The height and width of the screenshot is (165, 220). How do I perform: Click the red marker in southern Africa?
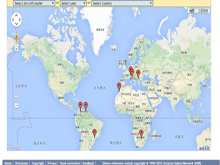point(141,134)
